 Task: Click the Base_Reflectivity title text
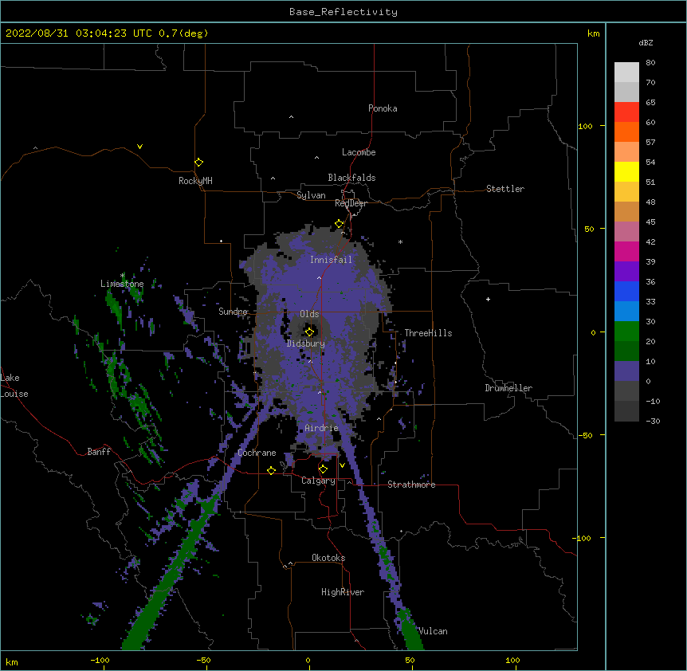point(343,12)
